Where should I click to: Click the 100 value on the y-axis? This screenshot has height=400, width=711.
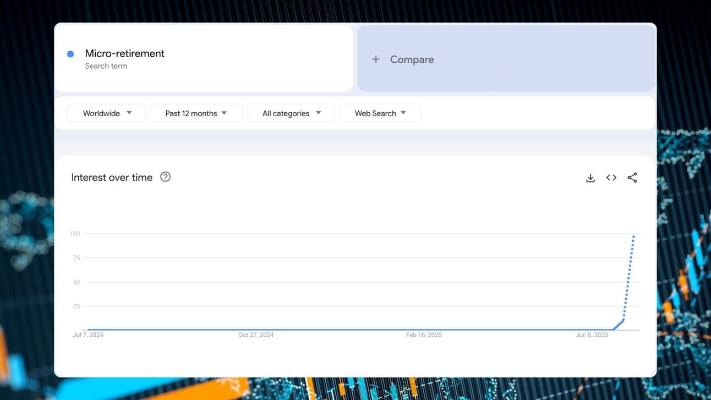pyautogui.click(x=75, y=234)
